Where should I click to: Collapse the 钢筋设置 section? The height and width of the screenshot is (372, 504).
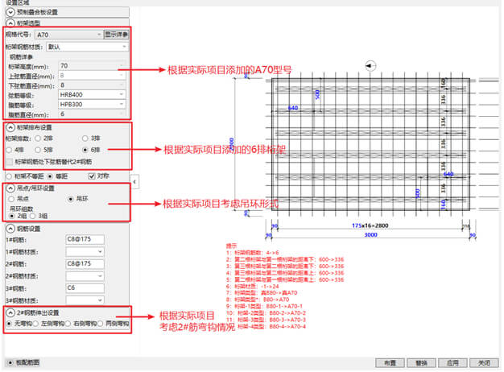[x=10, y=229]
